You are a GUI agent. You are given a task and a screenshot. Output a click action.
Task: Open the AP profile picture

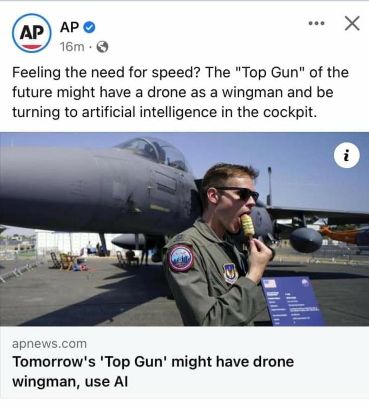pyautogui.click(x=31, y=33)
